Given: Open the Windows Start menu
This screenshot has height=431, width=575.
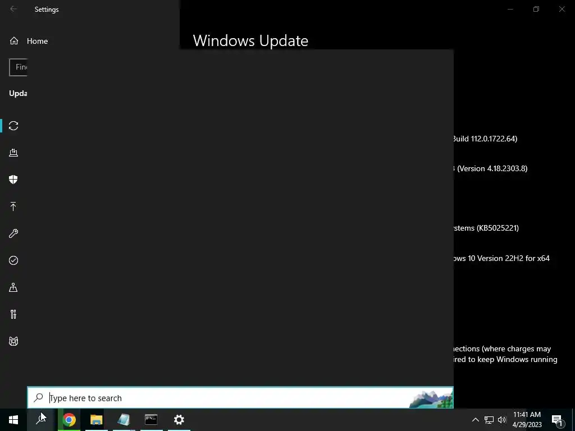Looking at the screenshot, I should tap(13, 420).
